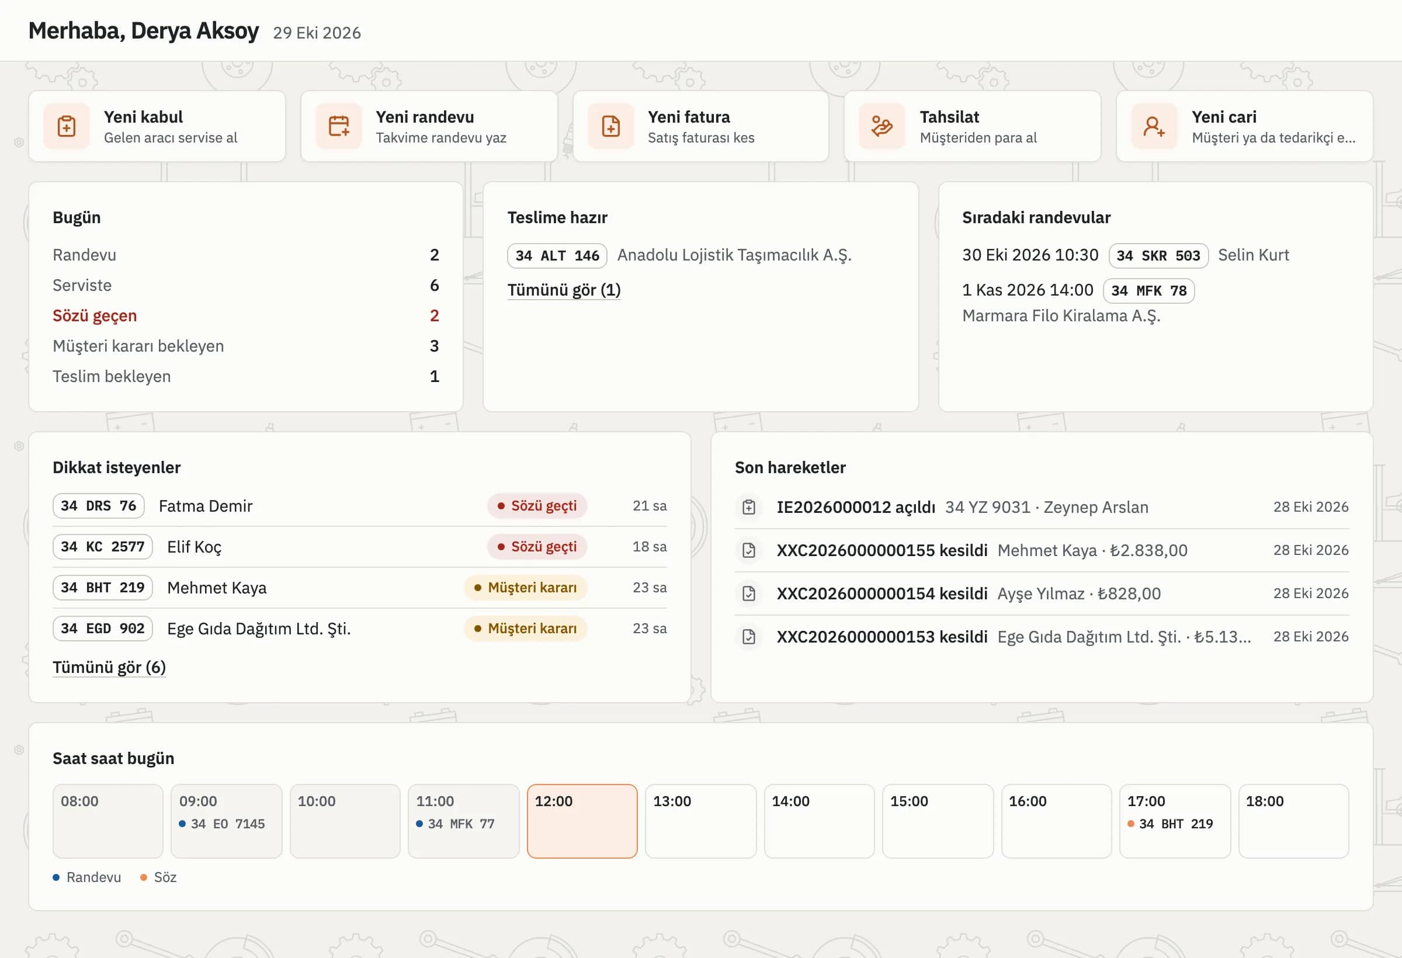Viewport: 1402px width, 958px height.
Task: Click plate 34 MFK 78 appointment
Action: coord(1148,291)
